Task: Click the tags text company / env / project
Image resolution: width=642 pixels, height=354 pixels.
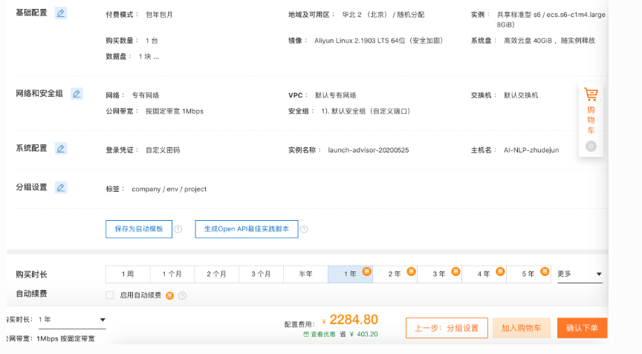Action: [x=169, y=190]
